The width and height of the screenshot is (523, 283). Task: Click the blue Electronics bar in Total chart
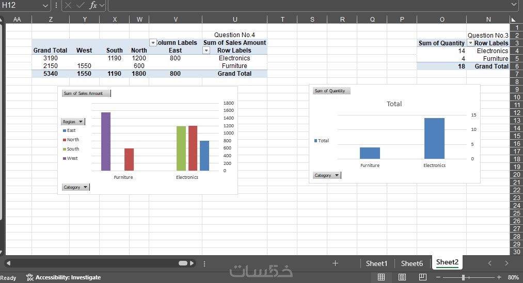[x=434, y=138]
